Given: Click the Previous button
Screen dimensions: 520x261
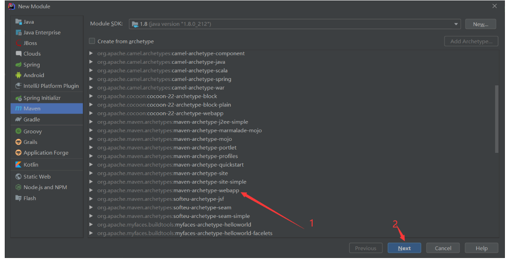Looking at the screenshot, I should tap(366, 248).
